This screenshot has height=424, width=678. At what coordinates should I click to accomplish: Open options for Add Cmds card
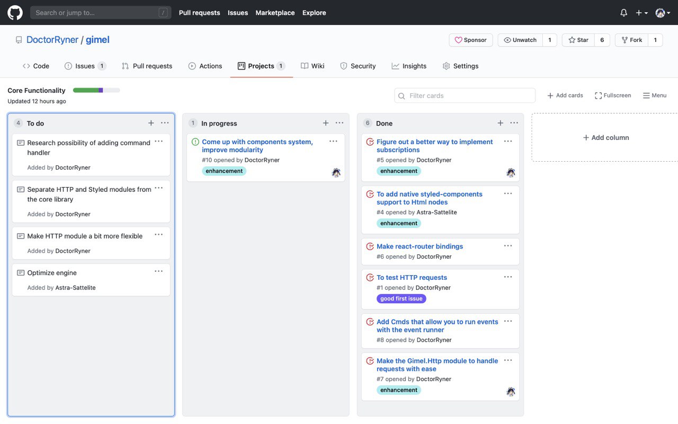508,321
